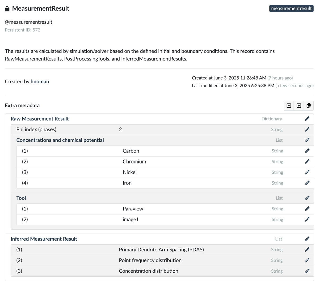Copy extra metadata to clipboard

click(309, 106)
